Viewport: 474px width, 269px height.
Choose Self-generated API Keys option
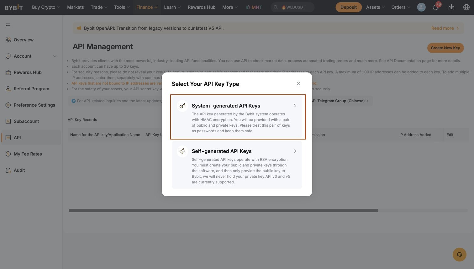point(237,165)
